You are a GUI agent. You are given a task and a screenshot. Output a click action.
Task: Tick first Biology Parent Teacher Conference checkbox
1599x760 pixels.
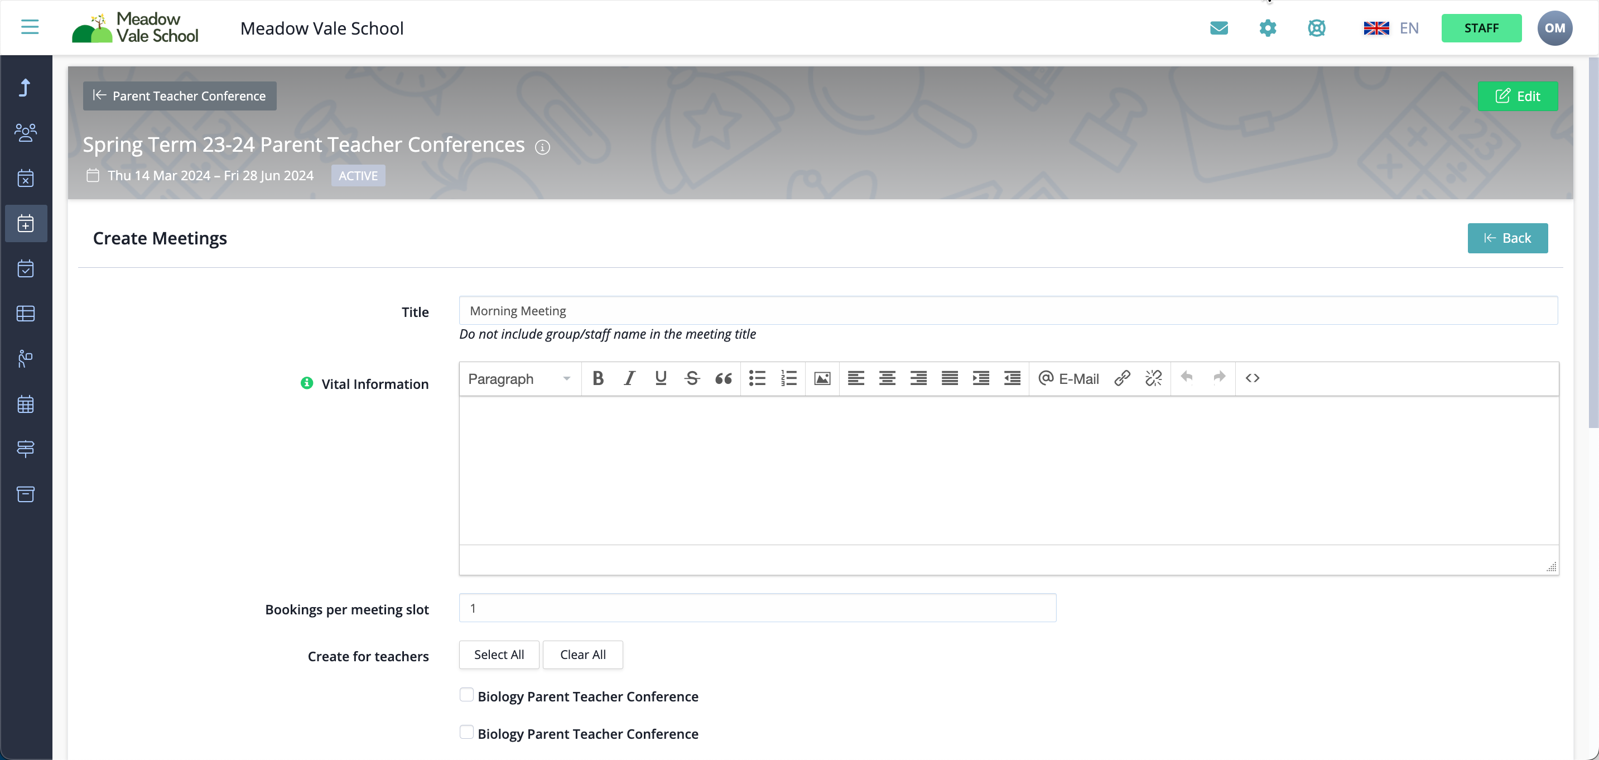[x=466, y=695]
